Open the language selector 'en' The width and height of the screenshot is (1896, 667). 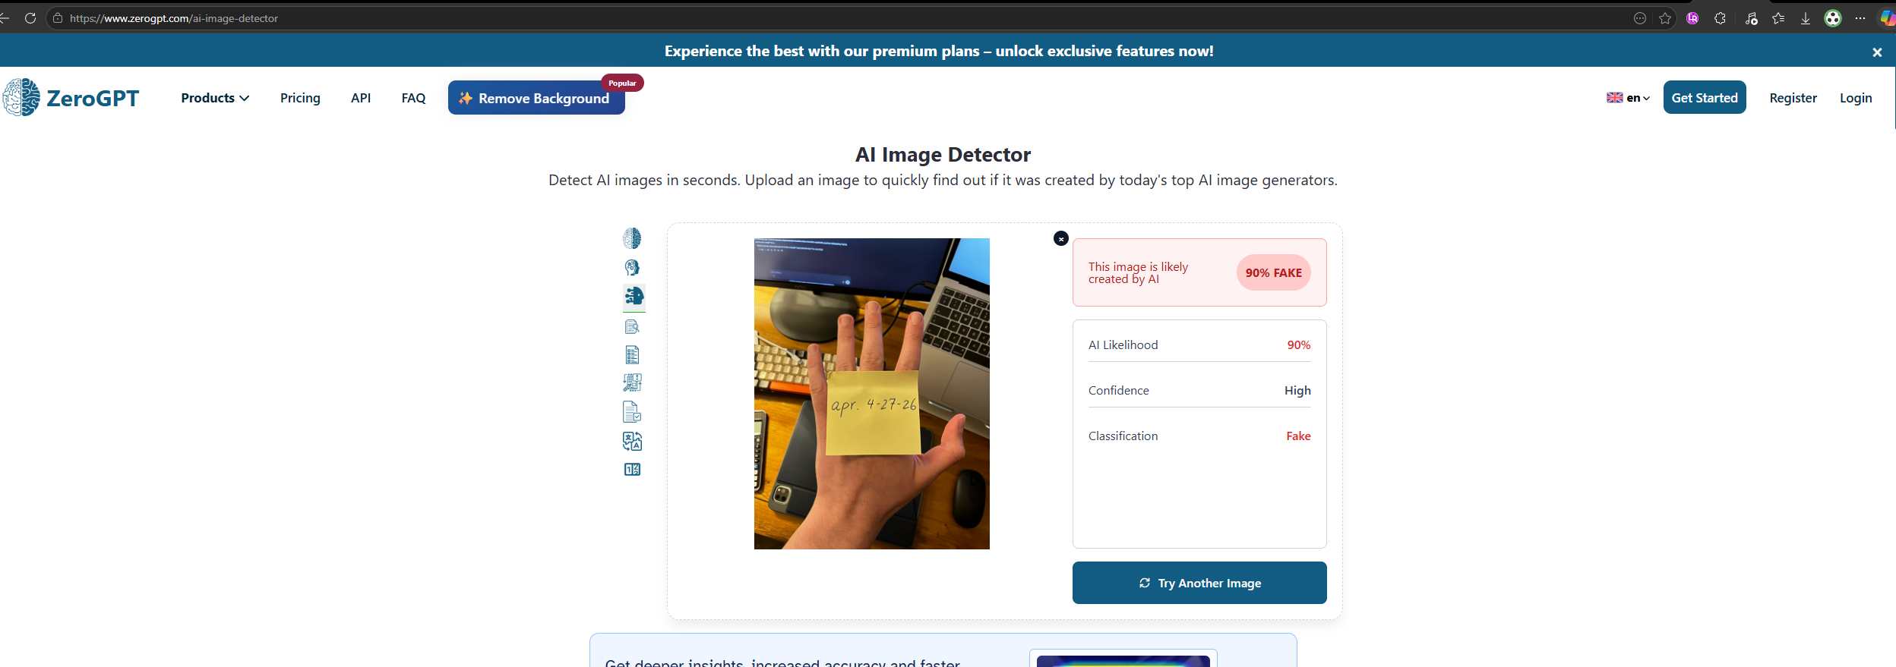pos(1628,98)
